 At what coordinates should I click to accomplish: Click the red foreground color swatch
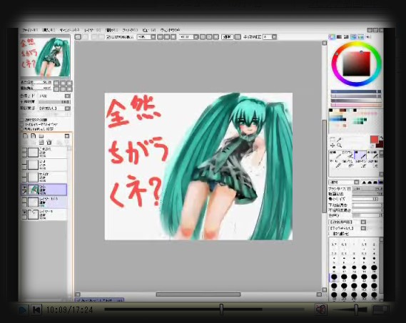point(374,140)
